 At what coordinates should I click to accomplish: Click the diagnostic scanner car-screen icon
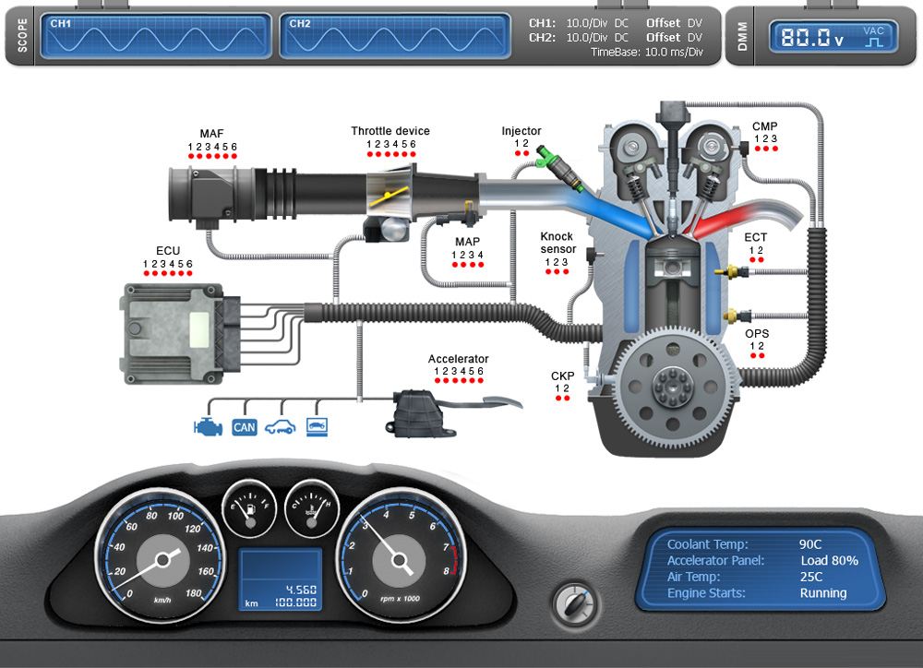(x=317, y=426)
